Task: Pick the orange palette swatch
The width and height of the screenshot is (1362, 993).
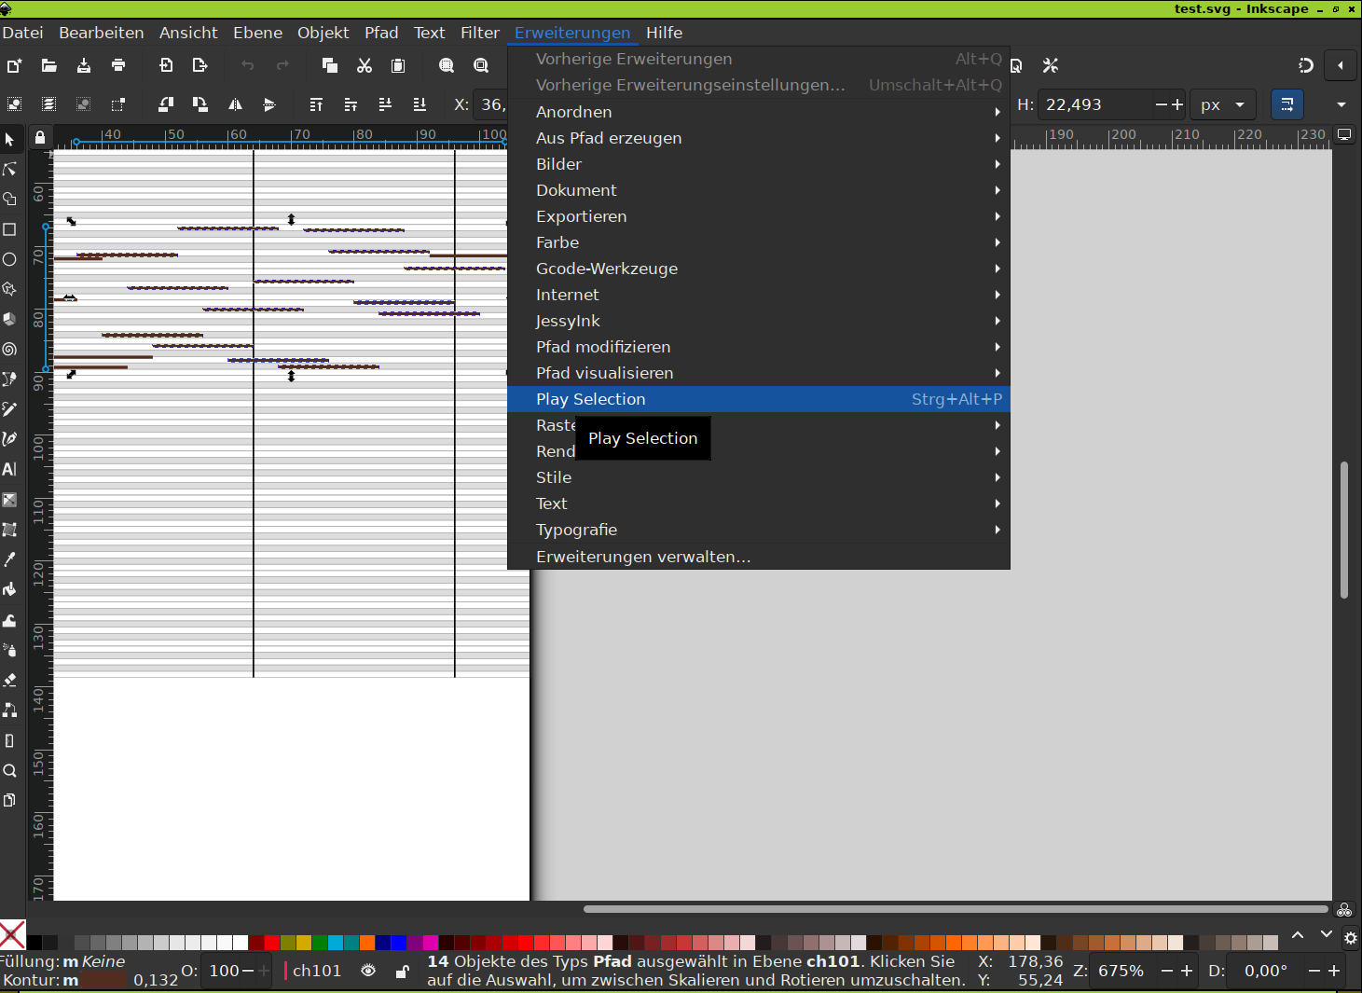Action: click(x=367, y=943)
